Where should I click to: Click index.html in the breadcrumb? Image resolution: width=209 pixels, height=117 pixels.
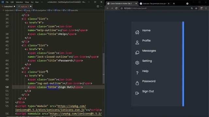(9, 10)
